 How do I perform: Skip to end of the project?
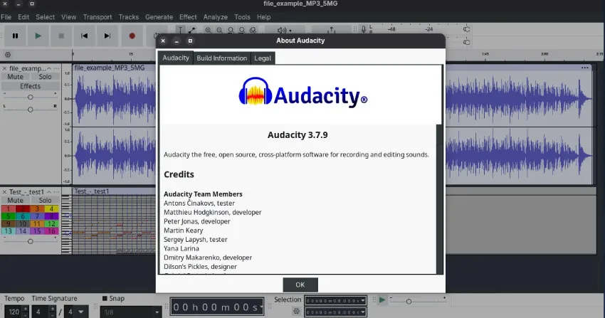click(x=107, y=36)
